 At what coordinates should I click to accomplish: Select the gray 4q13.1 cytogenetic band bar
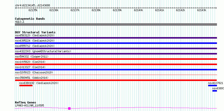click(116, 24)
